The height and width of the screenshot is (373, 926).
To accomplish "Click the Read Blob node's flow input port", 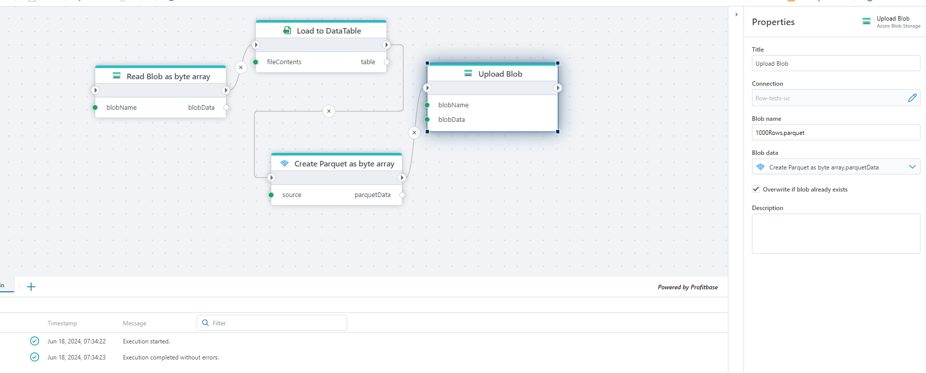I will pyautogui.click(x=95, y=90).
